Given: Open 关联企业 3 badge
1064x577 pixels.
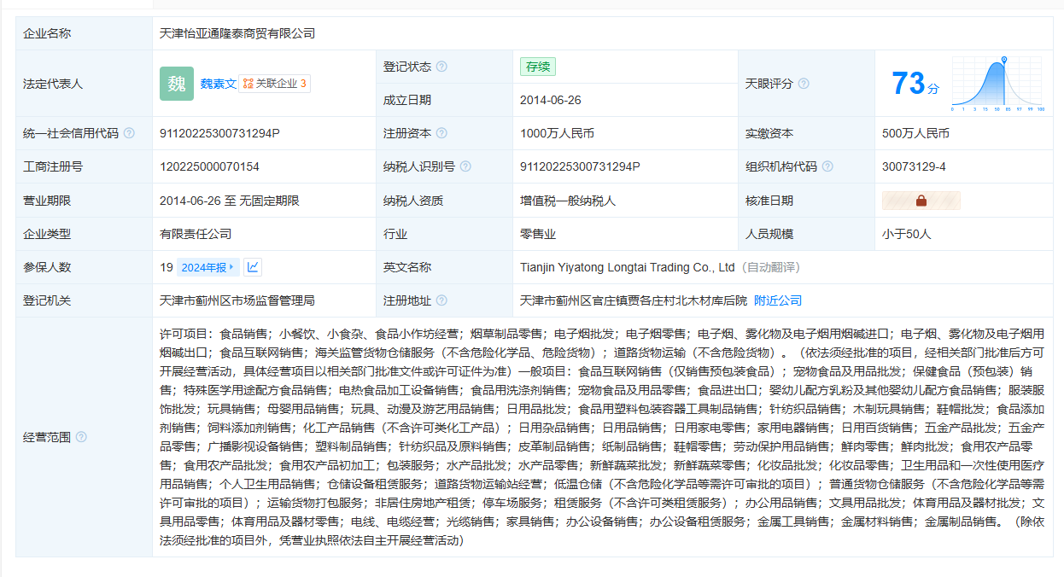Looking at the screenshot, I should pyautogui.click(x=274, y=84).
